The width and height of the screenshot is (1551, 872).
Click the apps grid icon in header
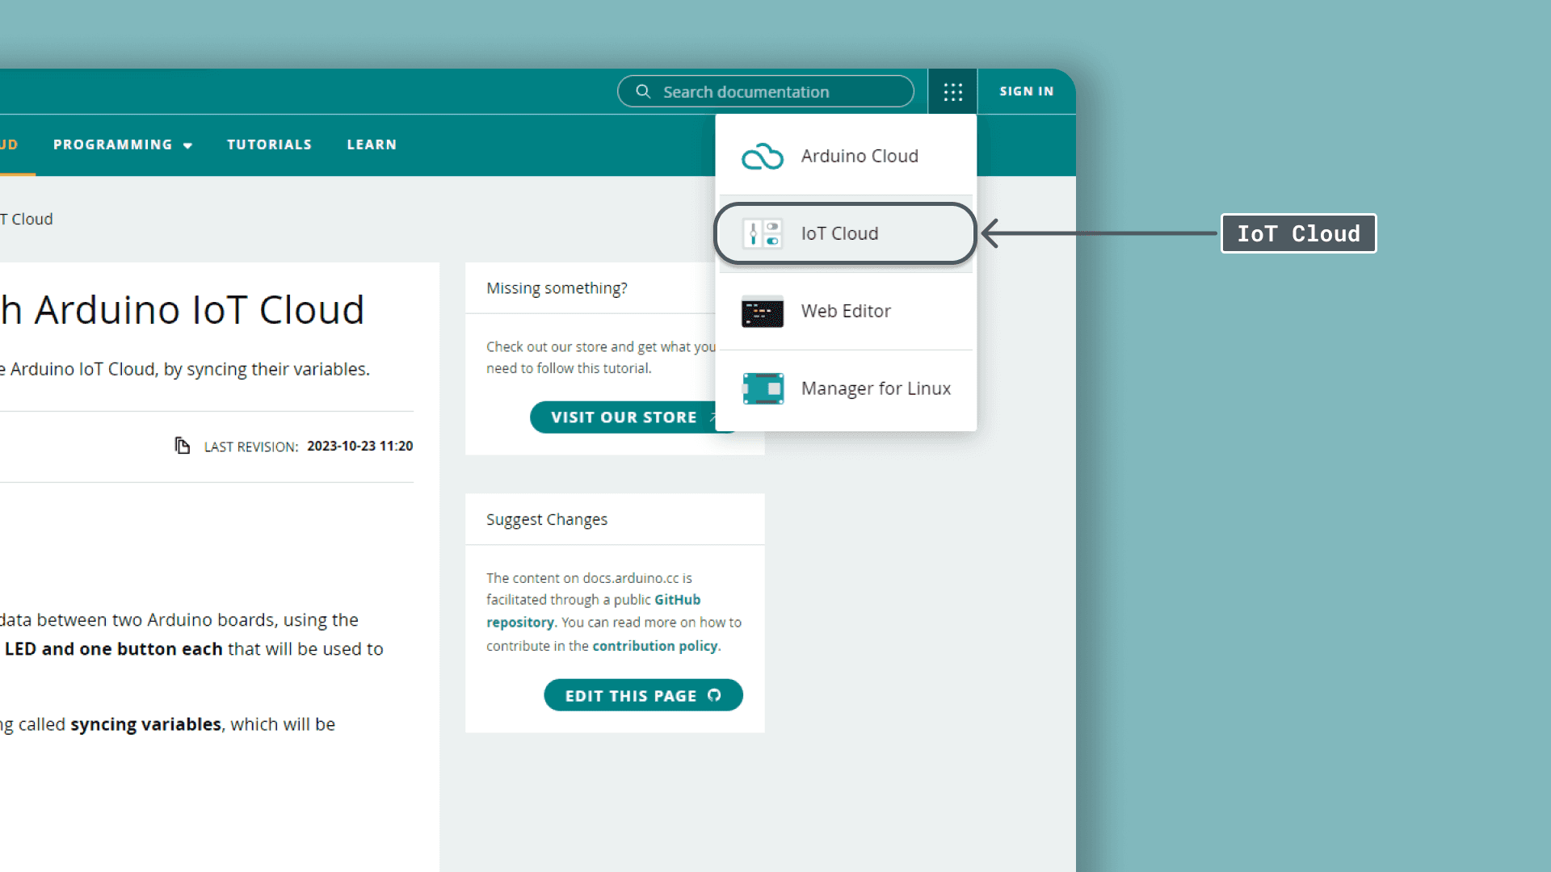click(953, 92)
